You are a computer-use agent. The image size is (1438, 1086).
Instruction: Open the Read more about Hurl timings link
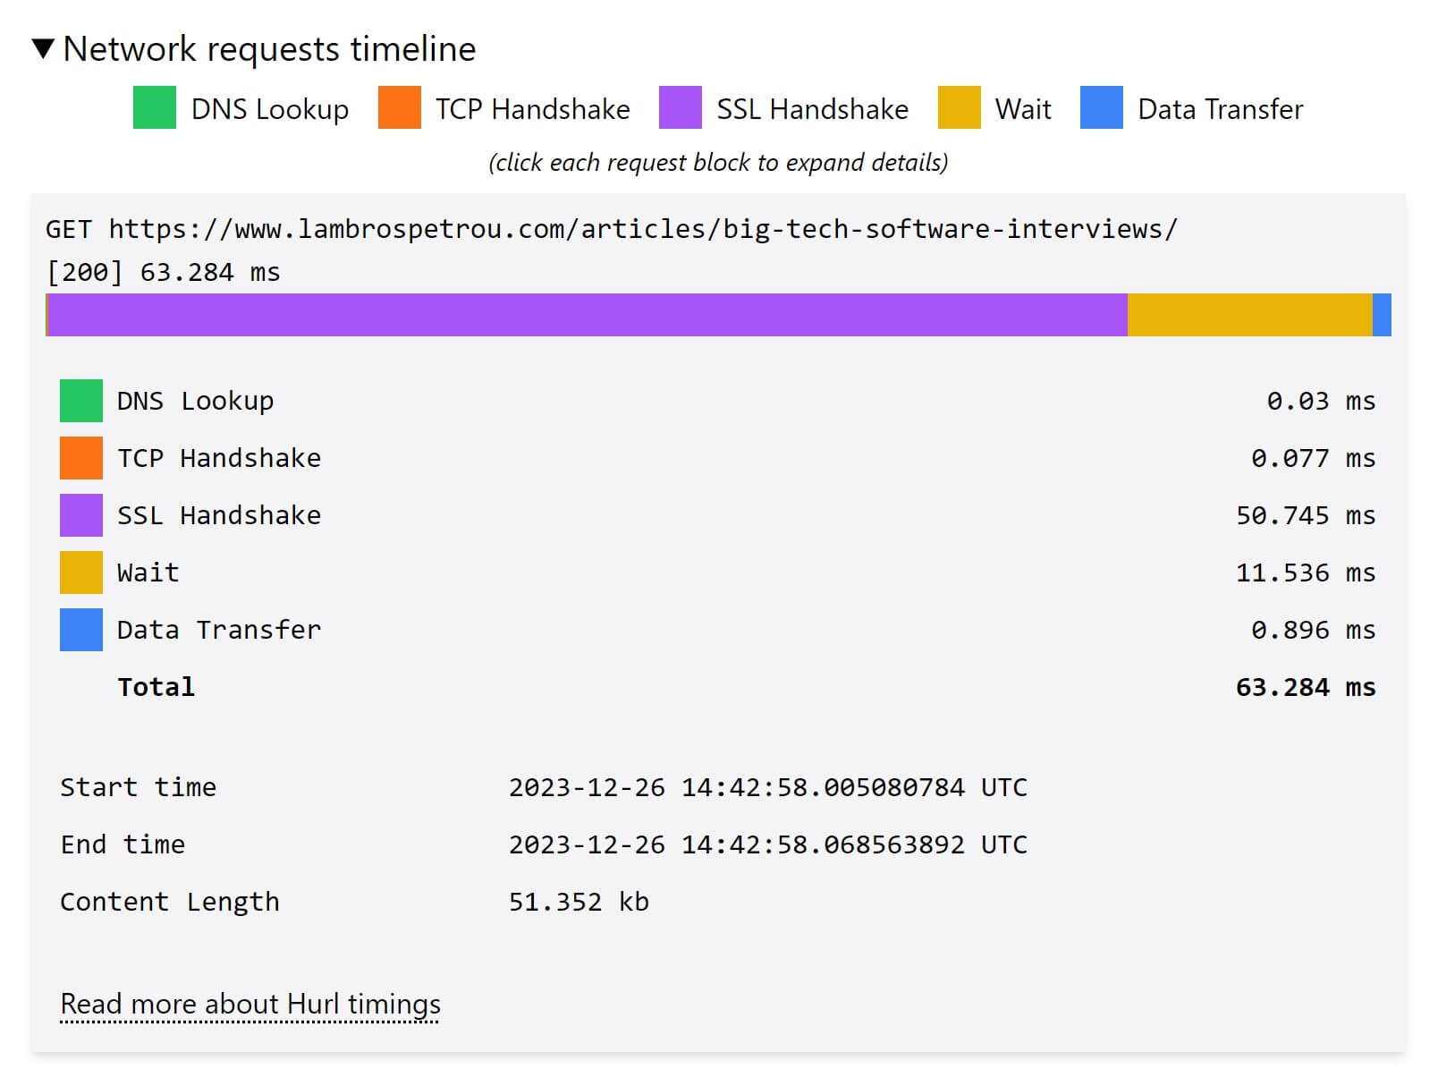pyautogui.click(x=250, y=1004)
